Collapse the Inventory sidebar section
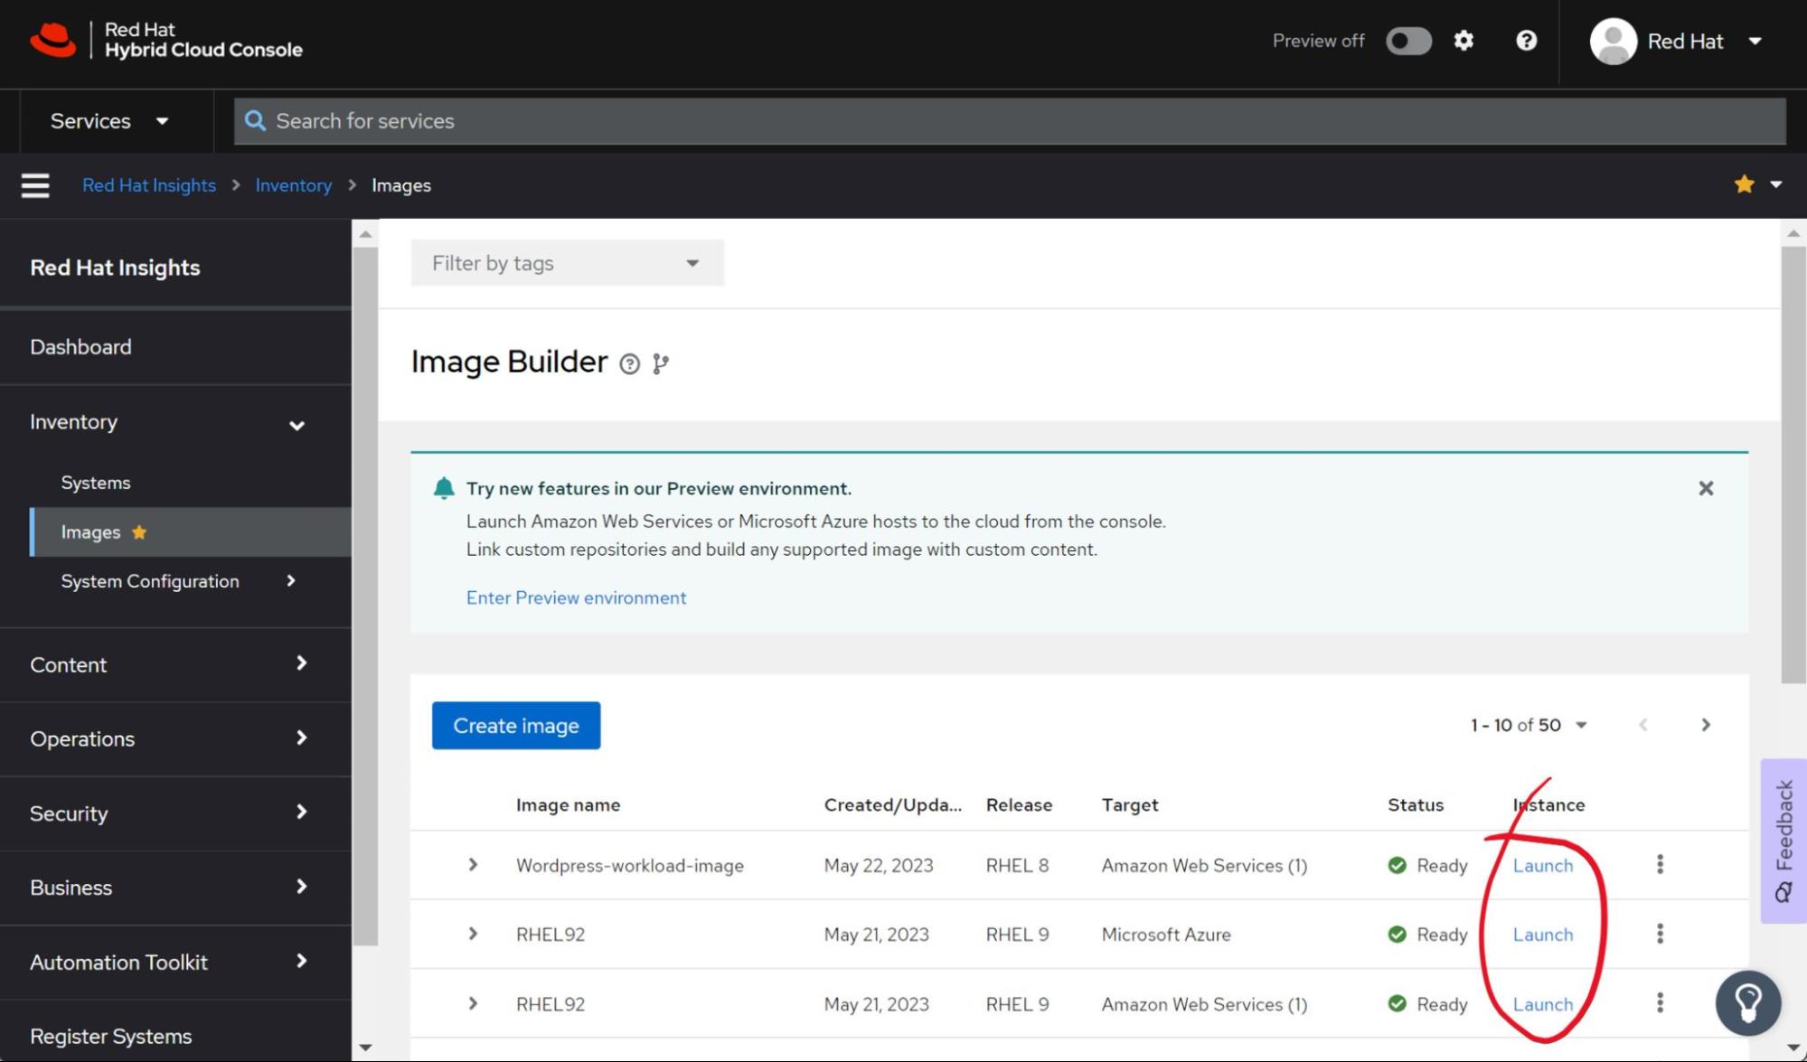 [x=175, y=422]
